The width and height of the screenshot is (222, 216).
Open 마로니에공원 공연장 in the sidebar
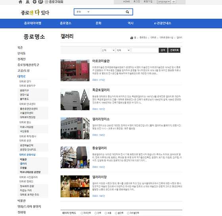(30, 172)
